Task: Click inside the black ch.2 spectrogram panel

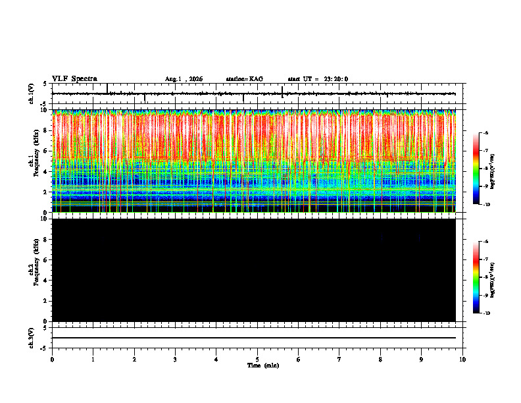Action: pyautogui.click(x=254, y=270)
